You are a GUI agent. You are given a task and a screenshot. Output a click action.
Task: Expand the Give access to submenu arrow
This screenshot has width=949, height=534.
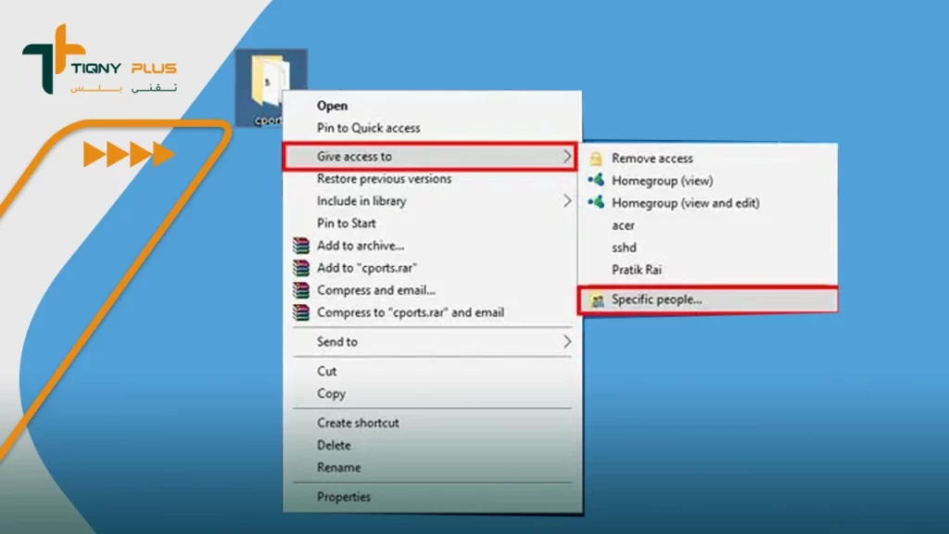566,157
